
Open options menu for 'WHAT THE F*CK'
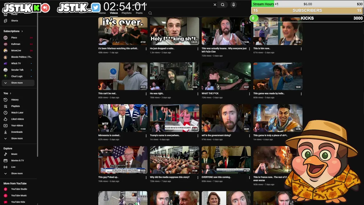click(250, 94)
